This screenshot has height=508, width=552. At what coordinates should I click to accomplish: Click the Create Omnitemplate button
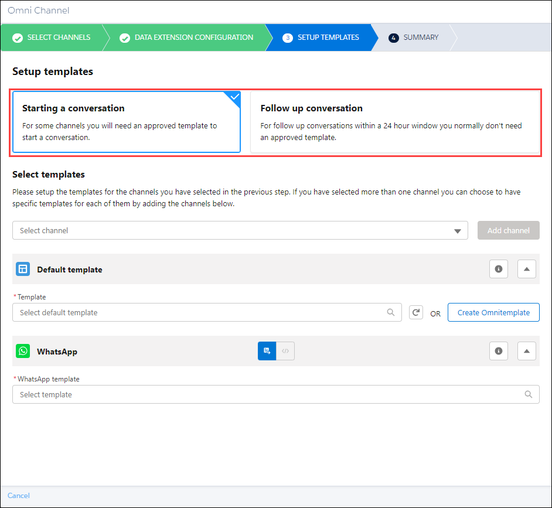tap(493, 312)
